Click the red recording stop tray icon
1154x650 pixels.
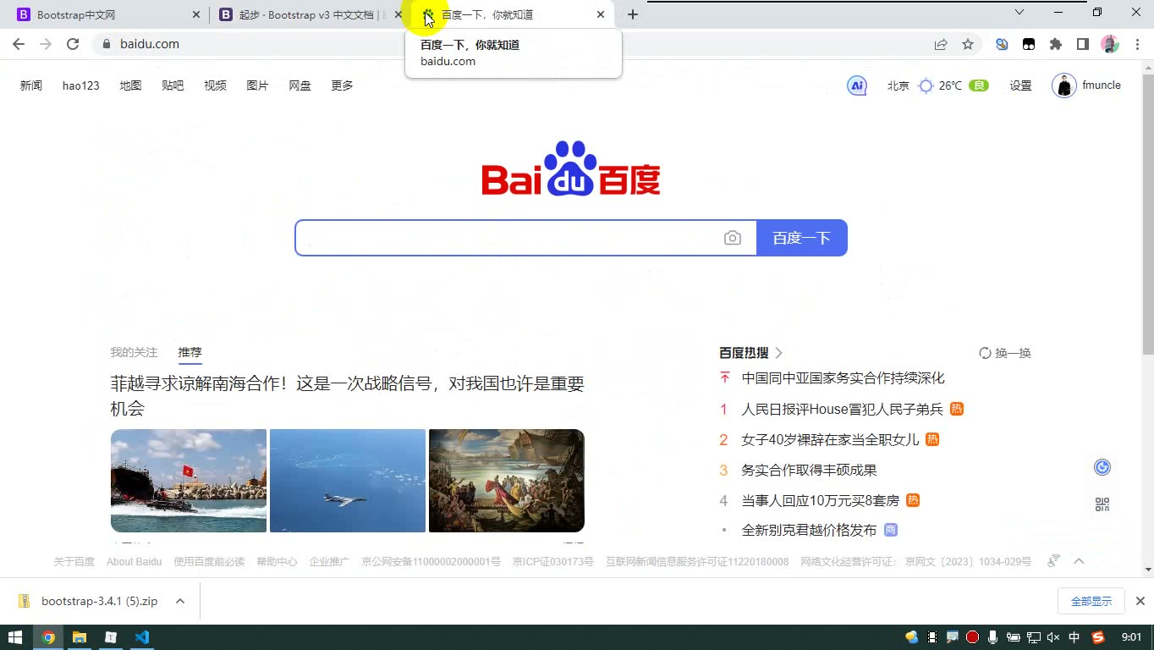972,637
